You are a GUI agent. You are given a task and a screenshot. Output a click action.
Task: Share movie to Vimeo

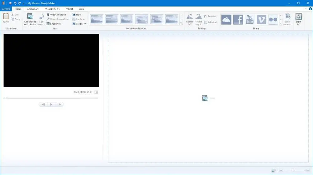[x=261, y=19]
